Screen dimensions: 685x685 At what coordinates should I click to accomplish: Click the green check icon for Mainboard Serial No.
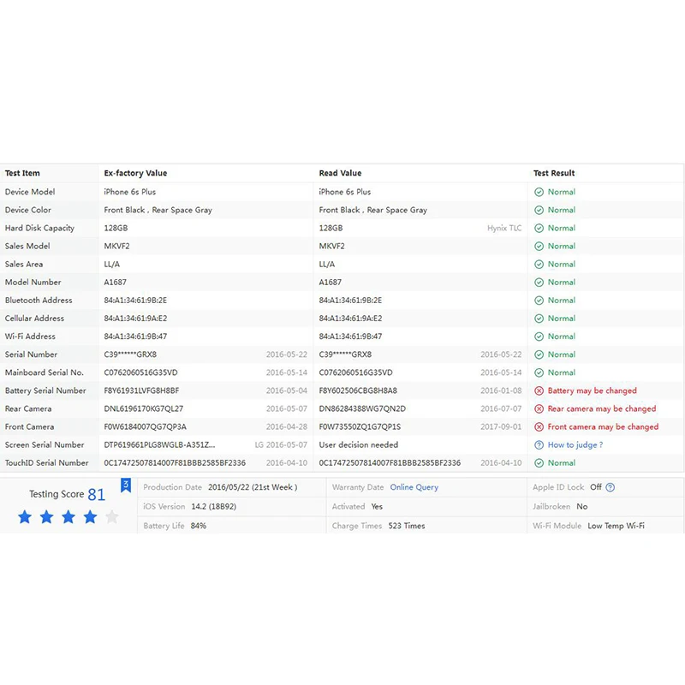point(539,372)
